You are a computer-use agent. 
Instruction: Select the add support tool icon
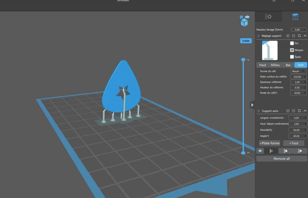(271, 151)
